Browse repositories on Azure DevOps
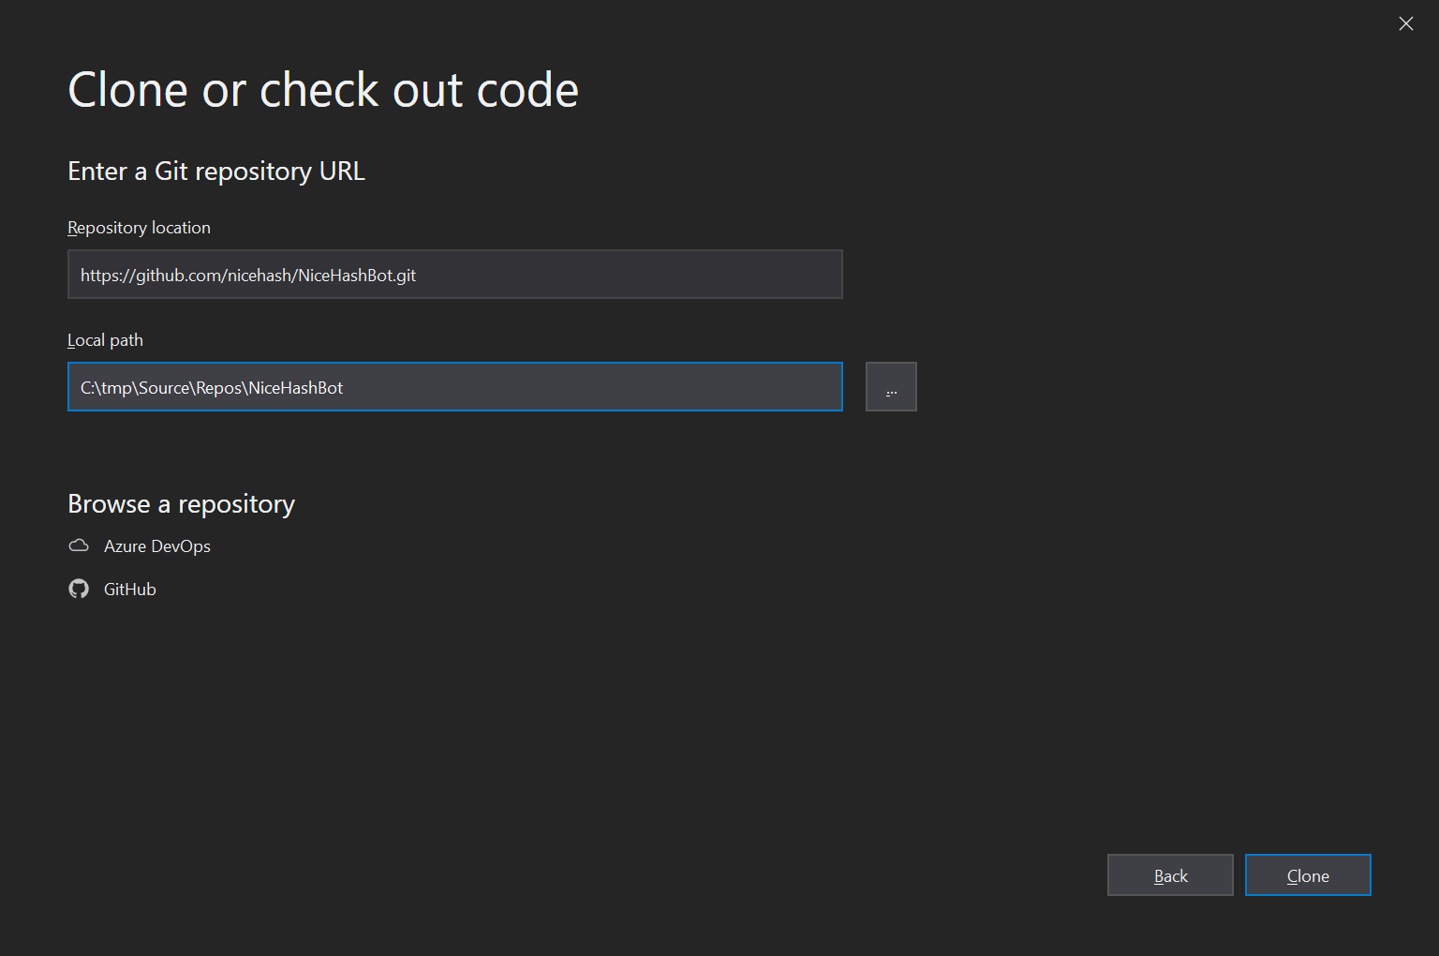 [156, 546]
